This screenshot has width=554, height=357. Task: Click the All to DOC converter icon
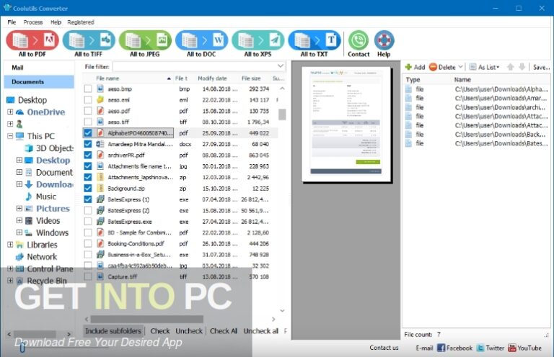pos(201,40)
